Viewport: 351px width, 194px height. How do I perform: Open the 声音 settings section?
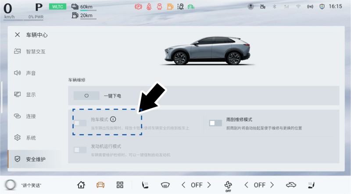pos(25,73)
